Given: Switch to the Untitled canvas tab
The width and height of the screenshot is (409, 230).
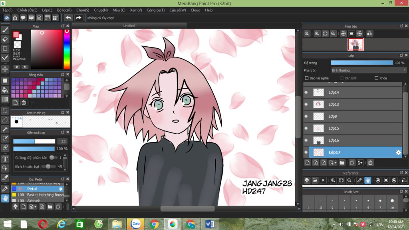Looking at the screenshot, I should tap(129, 26).
